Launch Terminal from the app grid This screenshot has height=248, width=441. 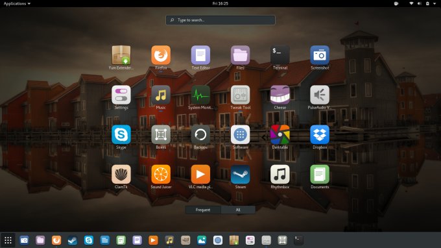pyautogui.click(x=280, y=55)
